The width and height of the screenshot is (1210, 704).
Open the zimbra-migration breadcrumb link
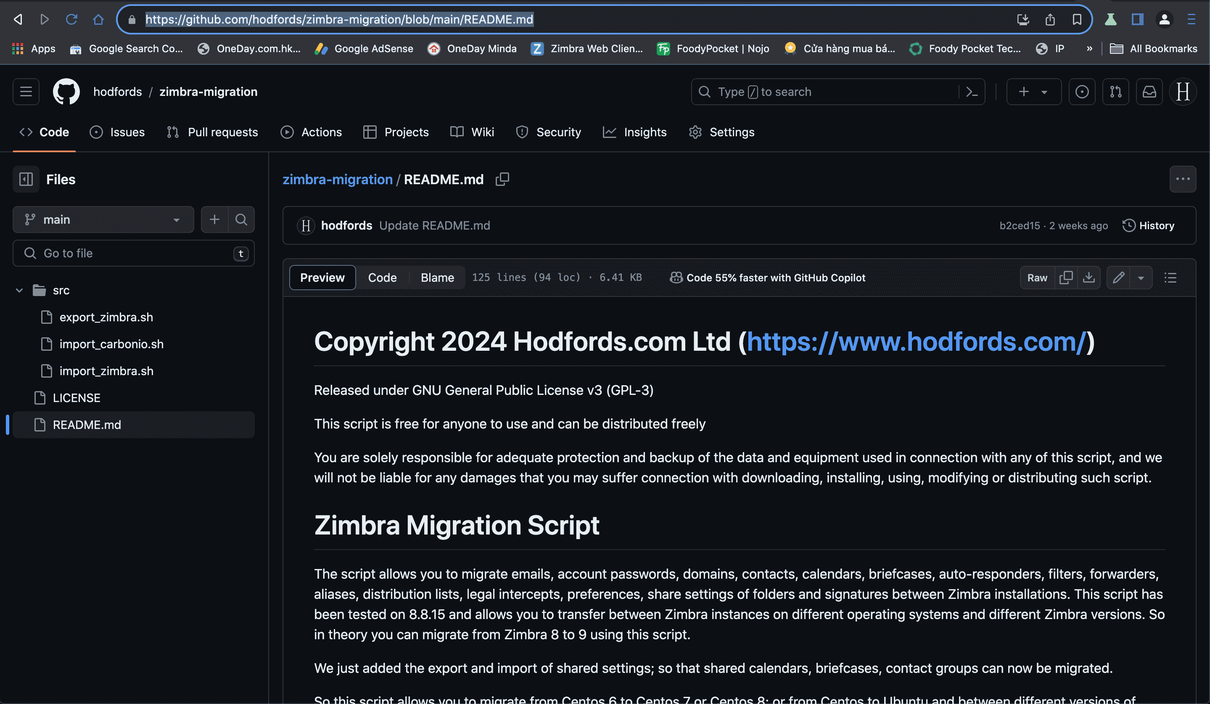coord(338,179)
